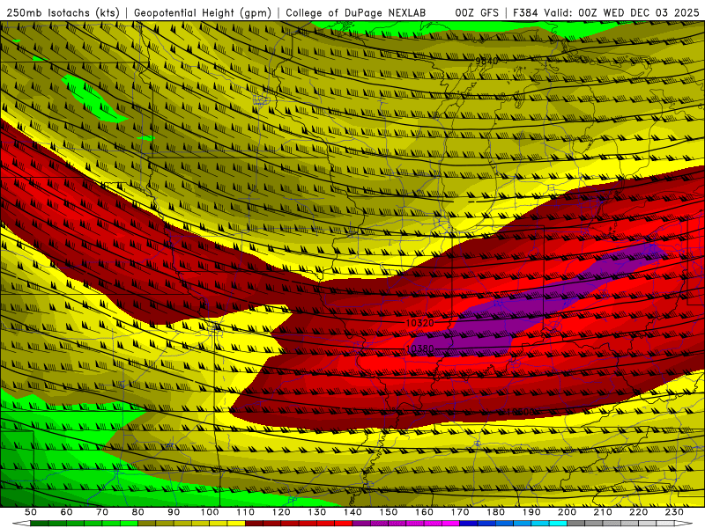Click the 'College of DuPage NEXLAB' header text
Screen dimensions: 705x528
click(x=356, y=13)
